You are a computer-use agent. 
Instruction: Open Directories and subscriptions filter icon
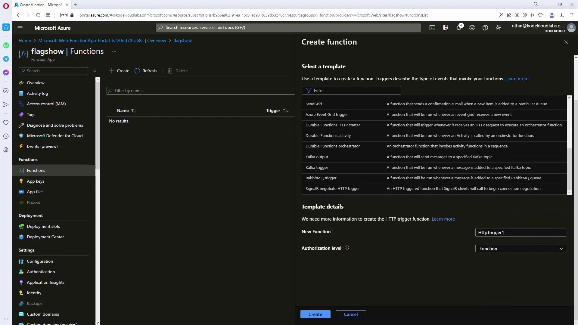[x=446, y=28]
